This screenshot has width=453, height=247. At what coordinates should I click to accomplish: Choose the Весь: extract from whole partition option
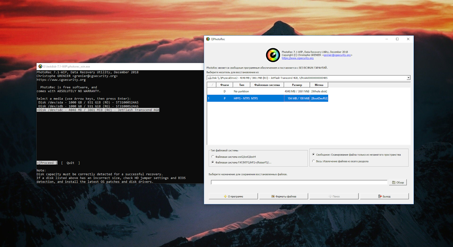313,161
